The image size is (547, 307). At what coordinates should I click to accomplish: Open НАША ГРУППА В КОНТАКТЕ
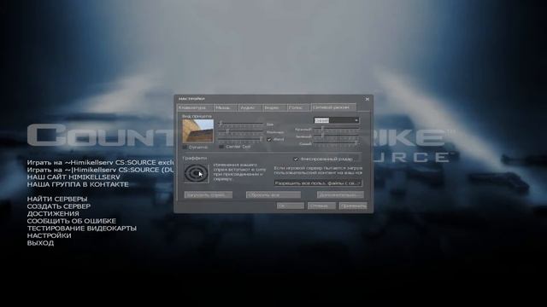click(x=78, y=184)
